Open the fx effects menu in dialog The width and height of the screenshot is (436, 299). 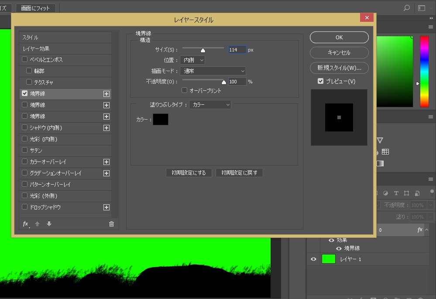(x=26, y=224)
